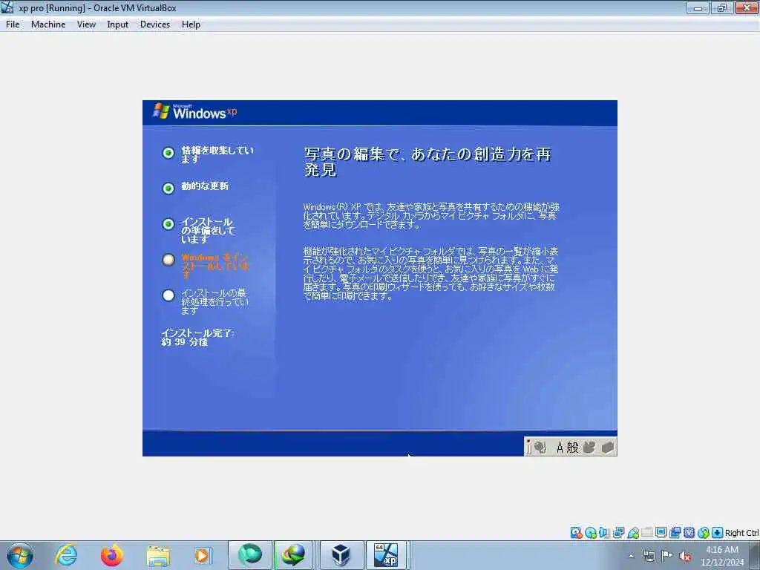
Task: Click the Show desktop strip
Action: pyautogui.click(x=755, y=555)
